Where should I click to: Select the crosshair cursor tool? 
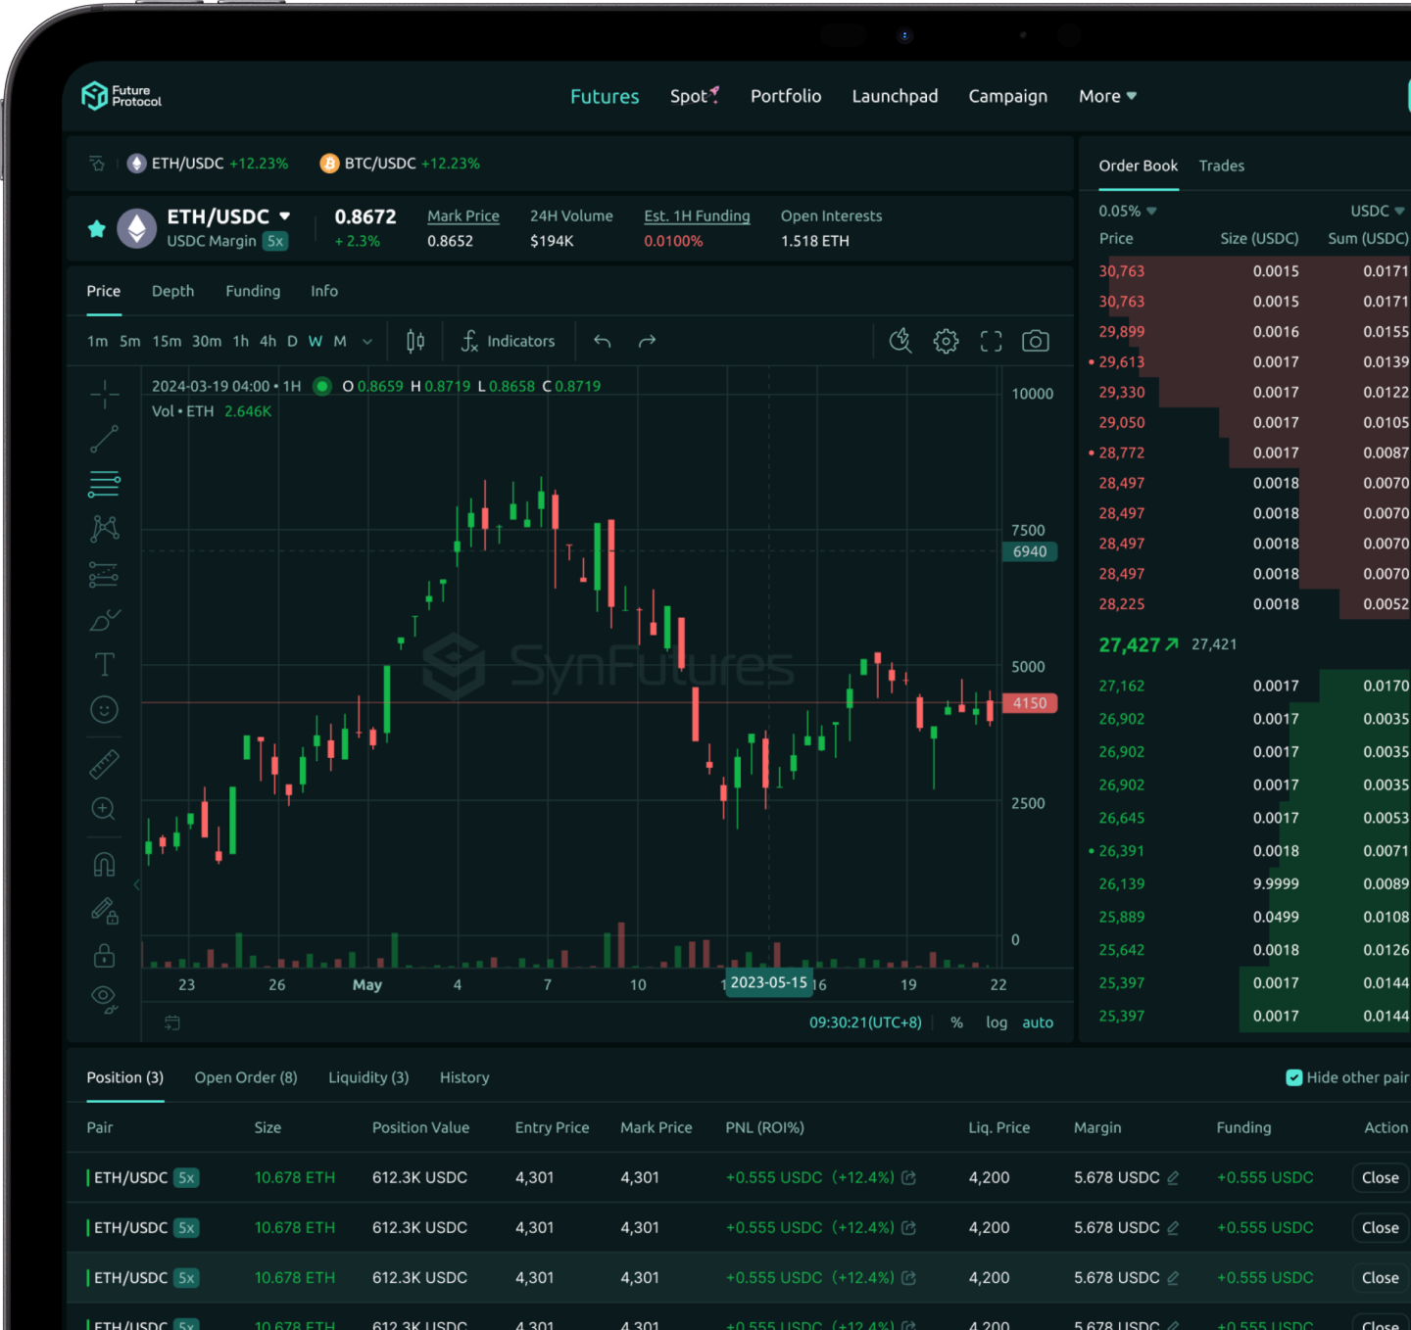104,394
